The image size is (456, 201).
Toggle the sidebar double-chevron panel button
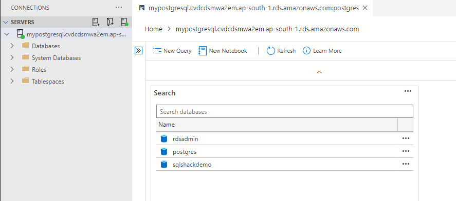coord(138,51)
